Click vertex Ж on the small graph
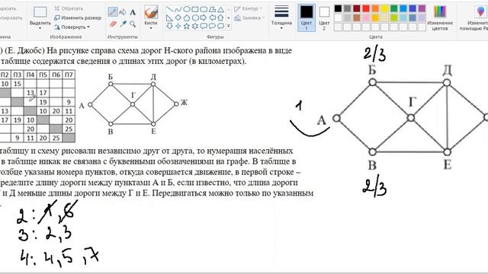The height and width of the screenshot is (274, 488). (176, 104)
